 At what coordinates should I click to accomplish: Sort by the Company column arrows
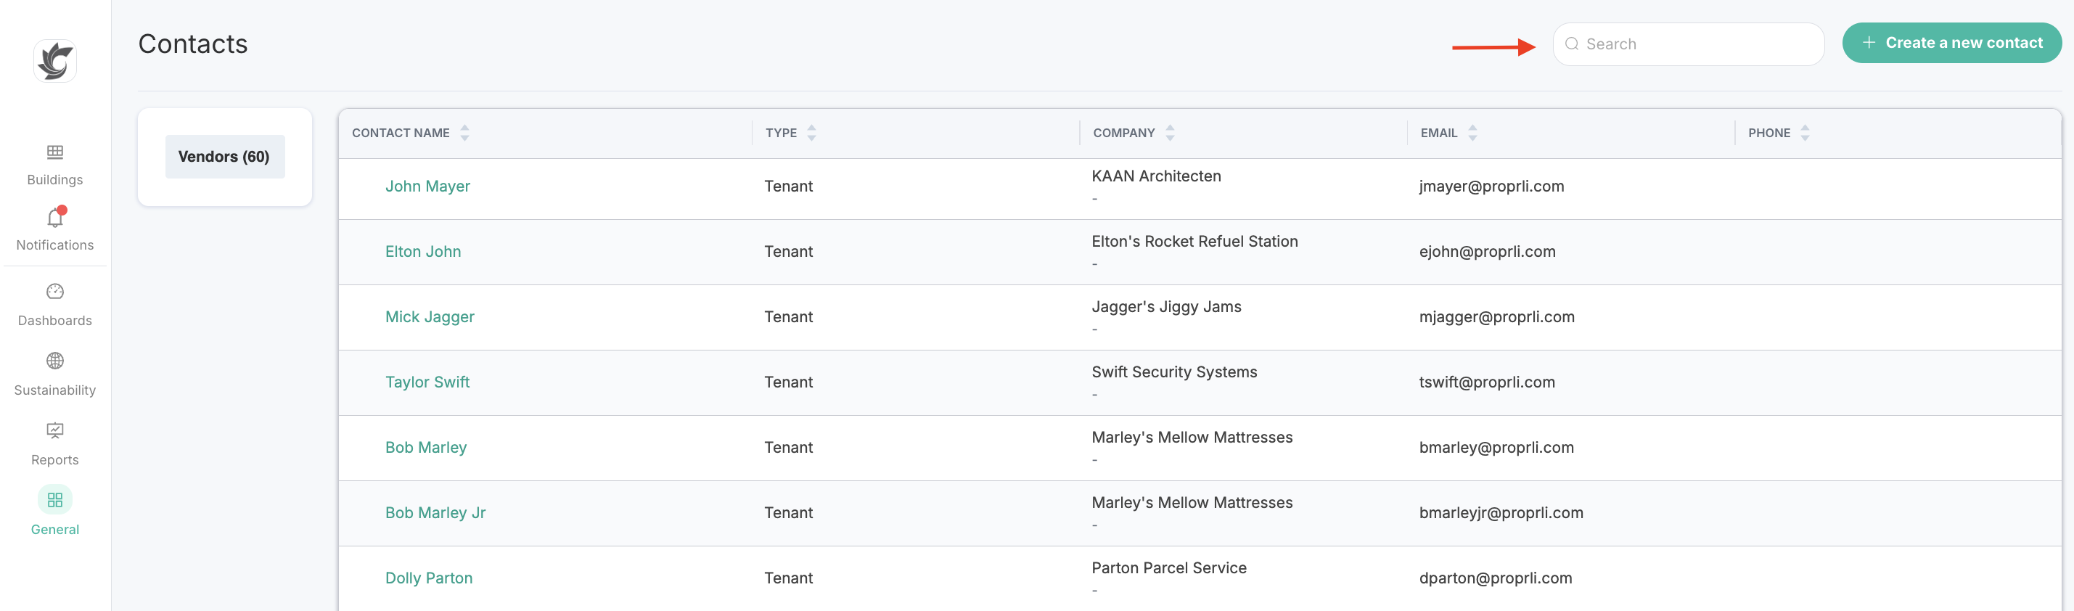1170,133
